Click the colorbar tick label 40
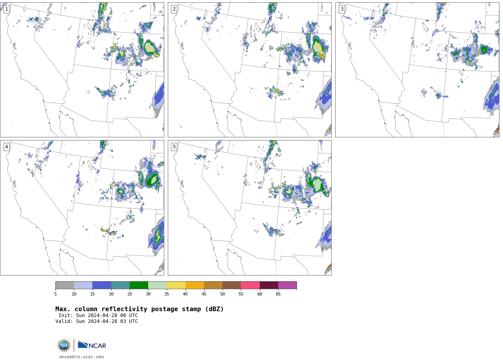503x361 pixels. pos(185,294)
